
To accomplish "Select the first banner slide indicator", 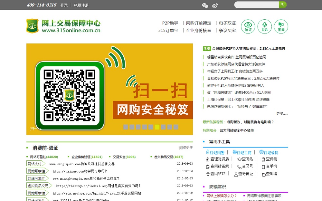I will tap(126, 127).
